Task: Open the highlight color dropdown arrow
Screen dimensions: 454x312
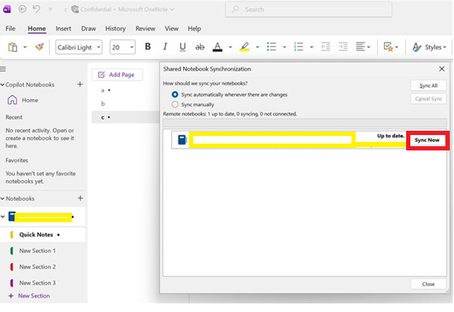Action: [x=257, y=47]
